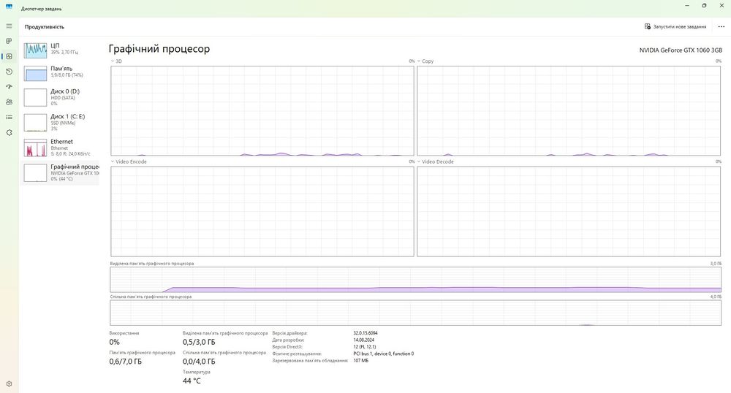Click the Використання 0% value
731x393 pixels.
114,343
